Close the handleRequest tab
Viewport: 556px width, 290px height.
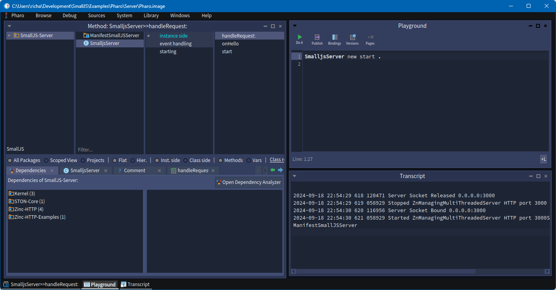click(x=213, y=171)
